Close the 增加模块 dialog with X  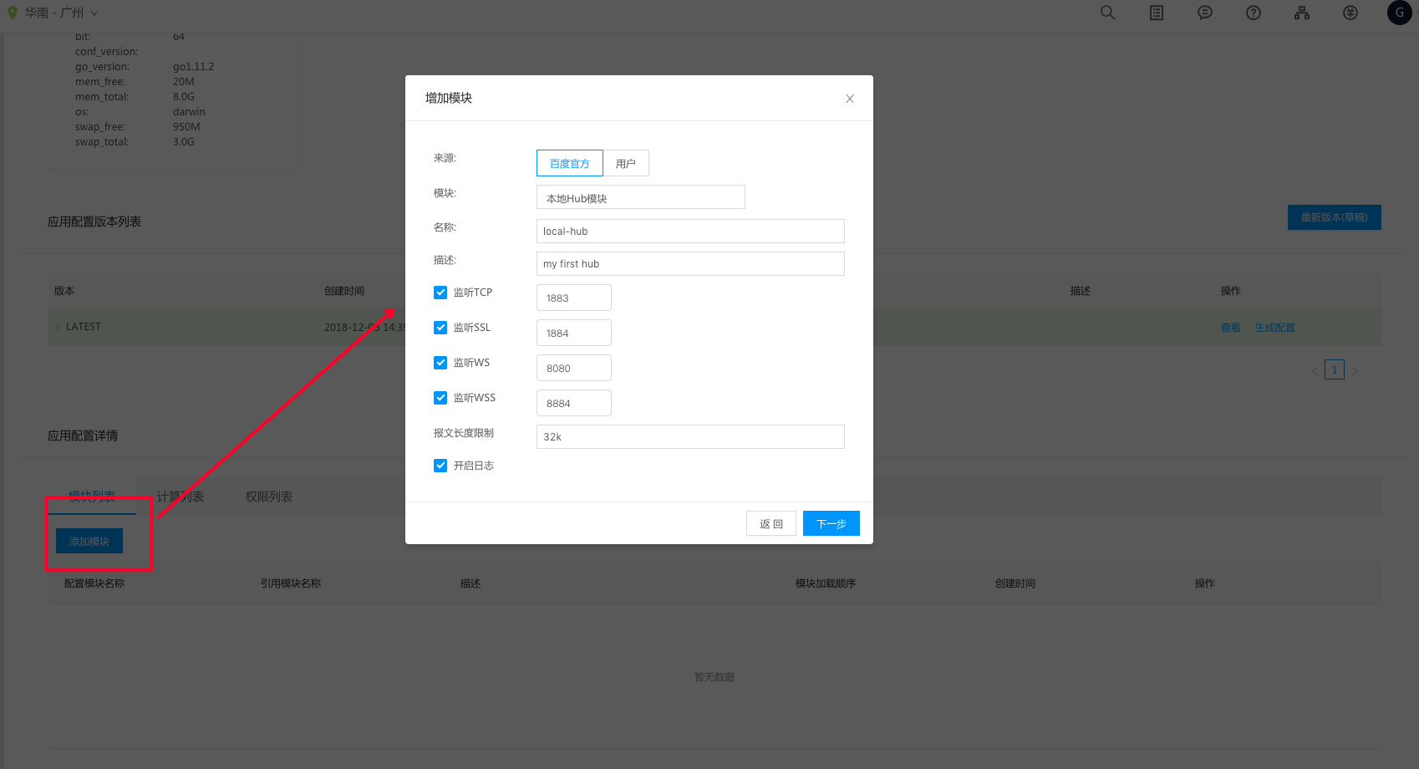850,99
